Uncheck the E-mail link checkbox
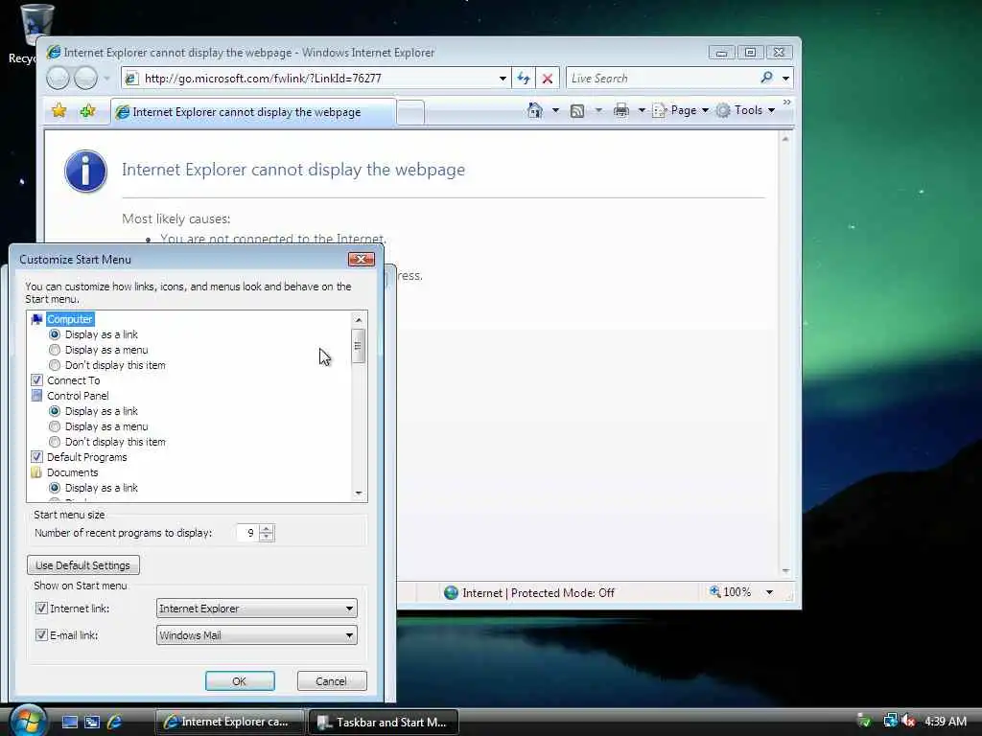The image size is (982, 736). [41, 634]
